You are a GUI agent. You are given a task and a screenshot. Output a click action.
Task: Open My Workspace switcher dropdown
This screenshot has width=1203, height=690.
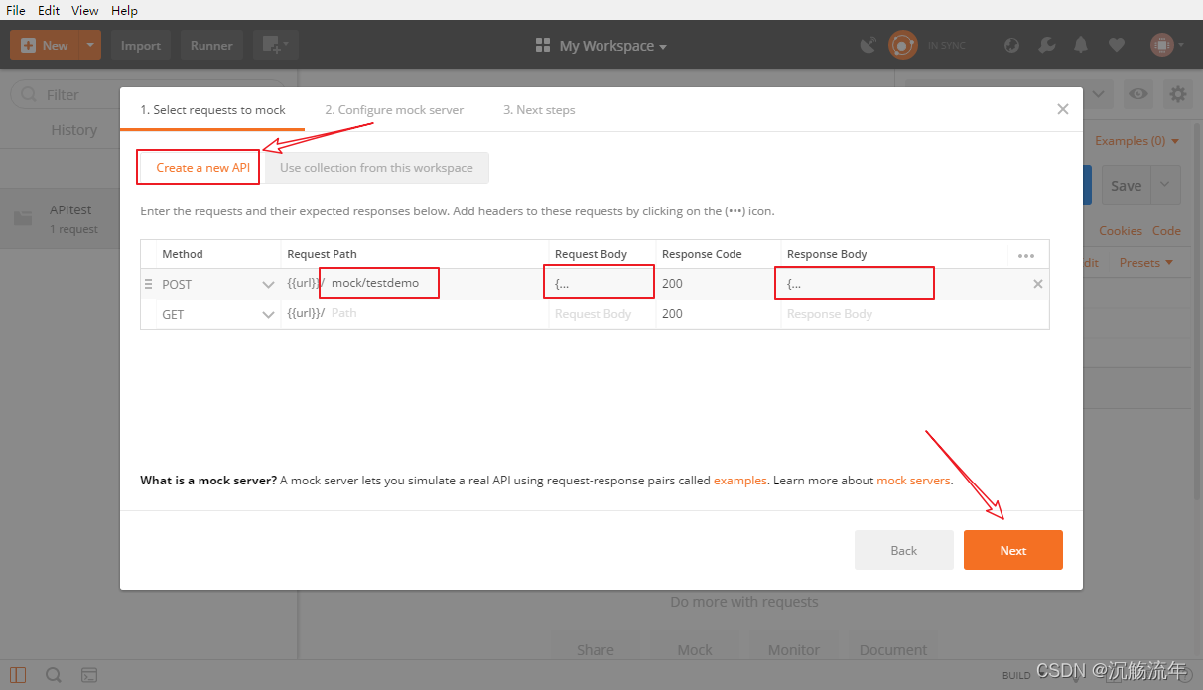601,46
